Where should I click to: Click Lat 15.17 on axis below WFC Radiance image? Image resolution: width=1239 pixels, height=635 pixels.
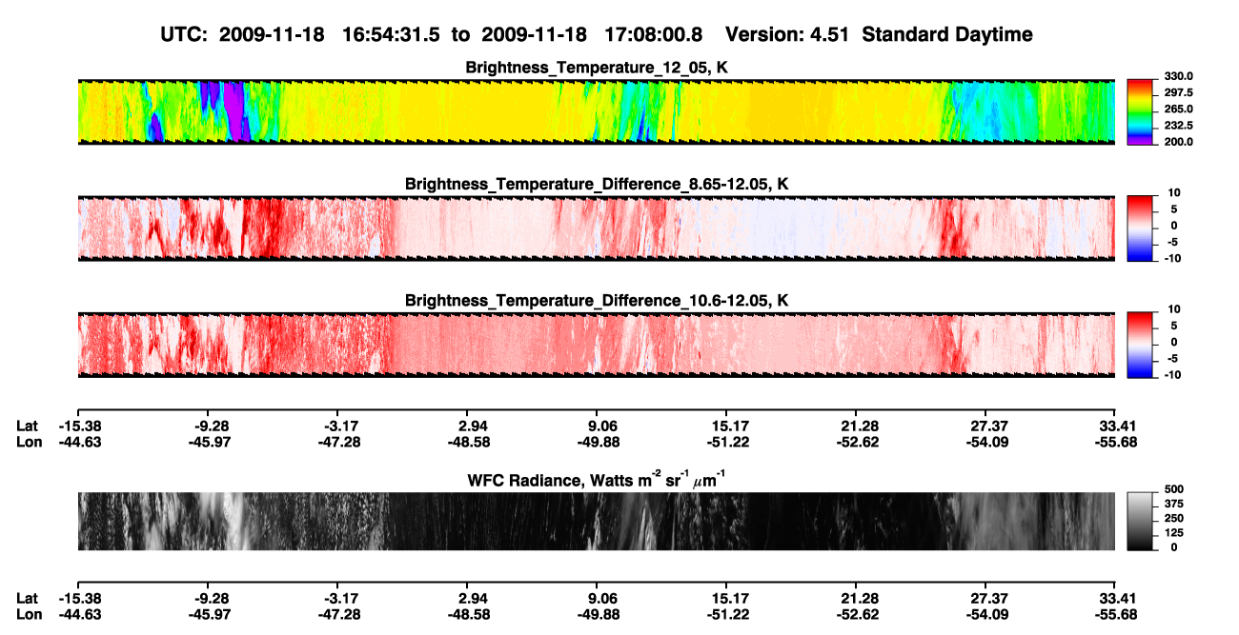pyautogui.click(x=728, y=598)
